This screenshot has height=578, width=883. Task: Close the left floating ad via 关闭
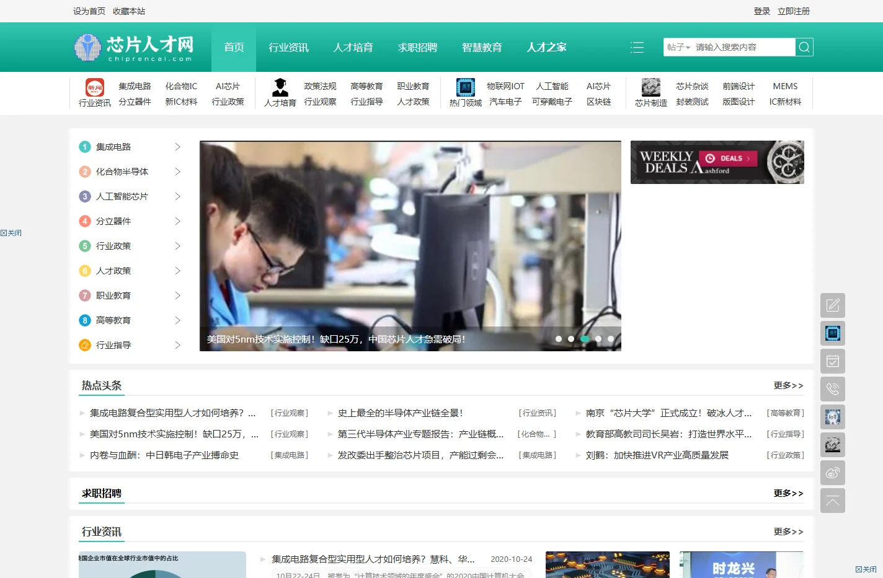[x=11, y=233]
